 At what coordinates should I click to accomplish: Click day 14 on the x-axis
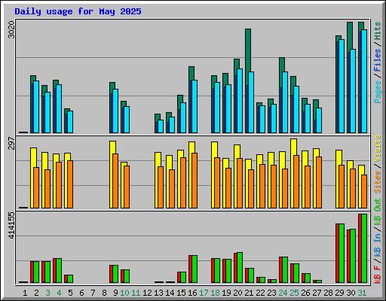pyautogui.click(x=170, y=293)
